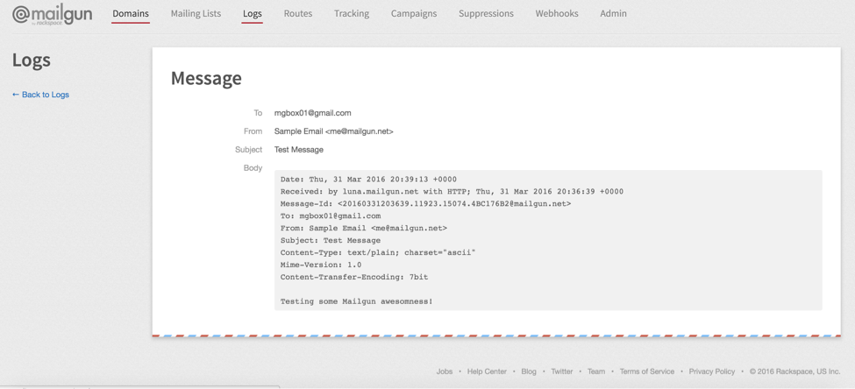Click the From value Sample Email <me@mailgun.net>
855x389 pixels.
[x=334, y=131]
